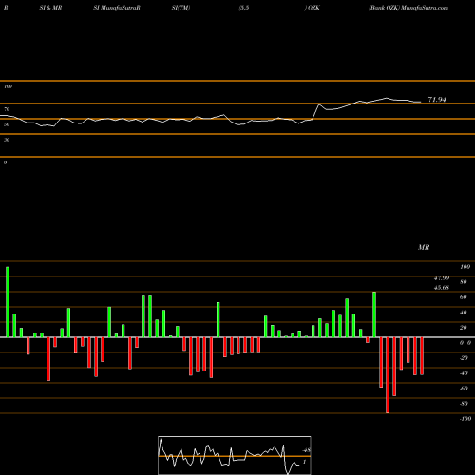Click the MR panel title label
Screen dimensions: 475x475
(424, 247)
